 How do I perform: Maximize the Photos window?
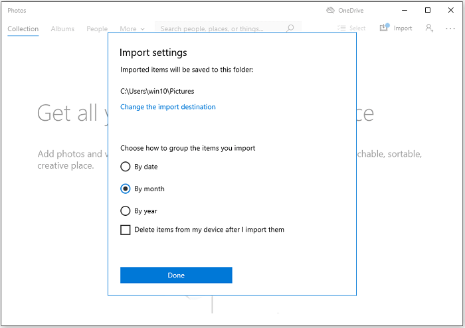click(428, 10)
